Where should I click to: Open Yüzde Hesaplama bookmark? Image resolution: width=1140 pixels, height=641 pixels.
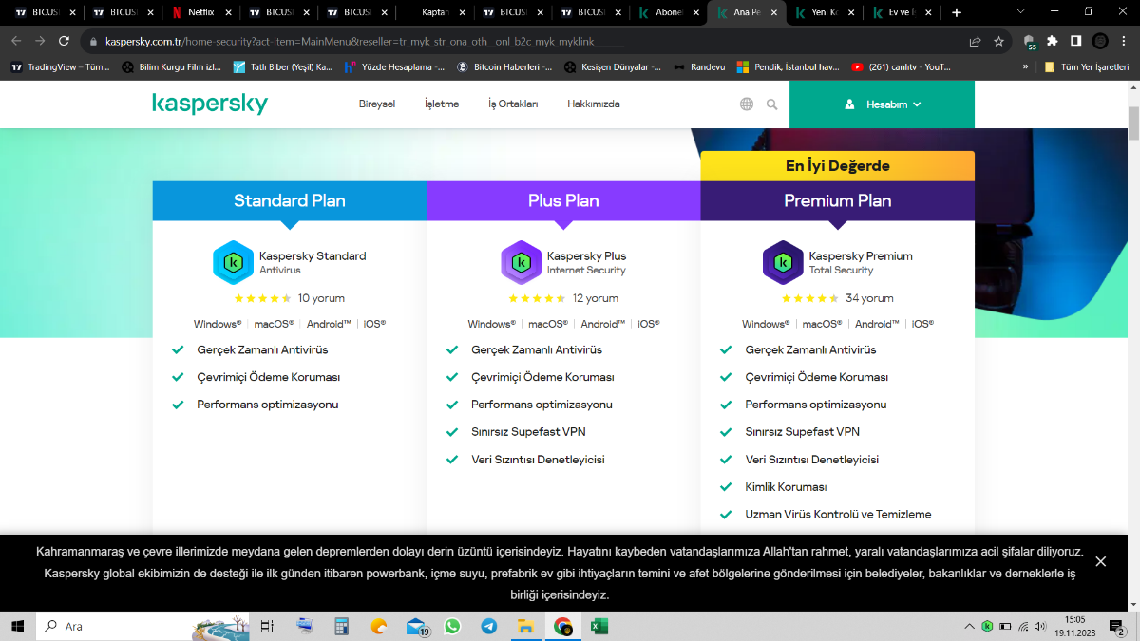[x=395, y=67]
